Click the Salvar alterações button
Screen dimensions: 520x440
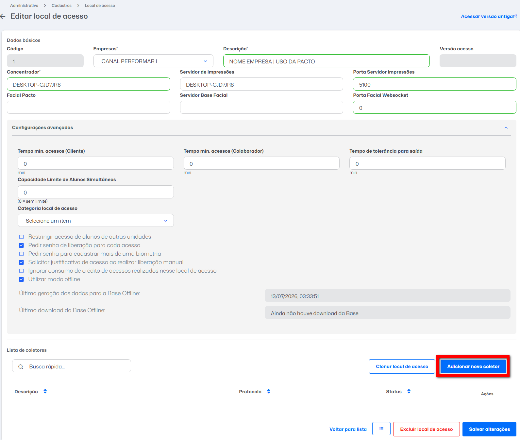pos(489,429)
